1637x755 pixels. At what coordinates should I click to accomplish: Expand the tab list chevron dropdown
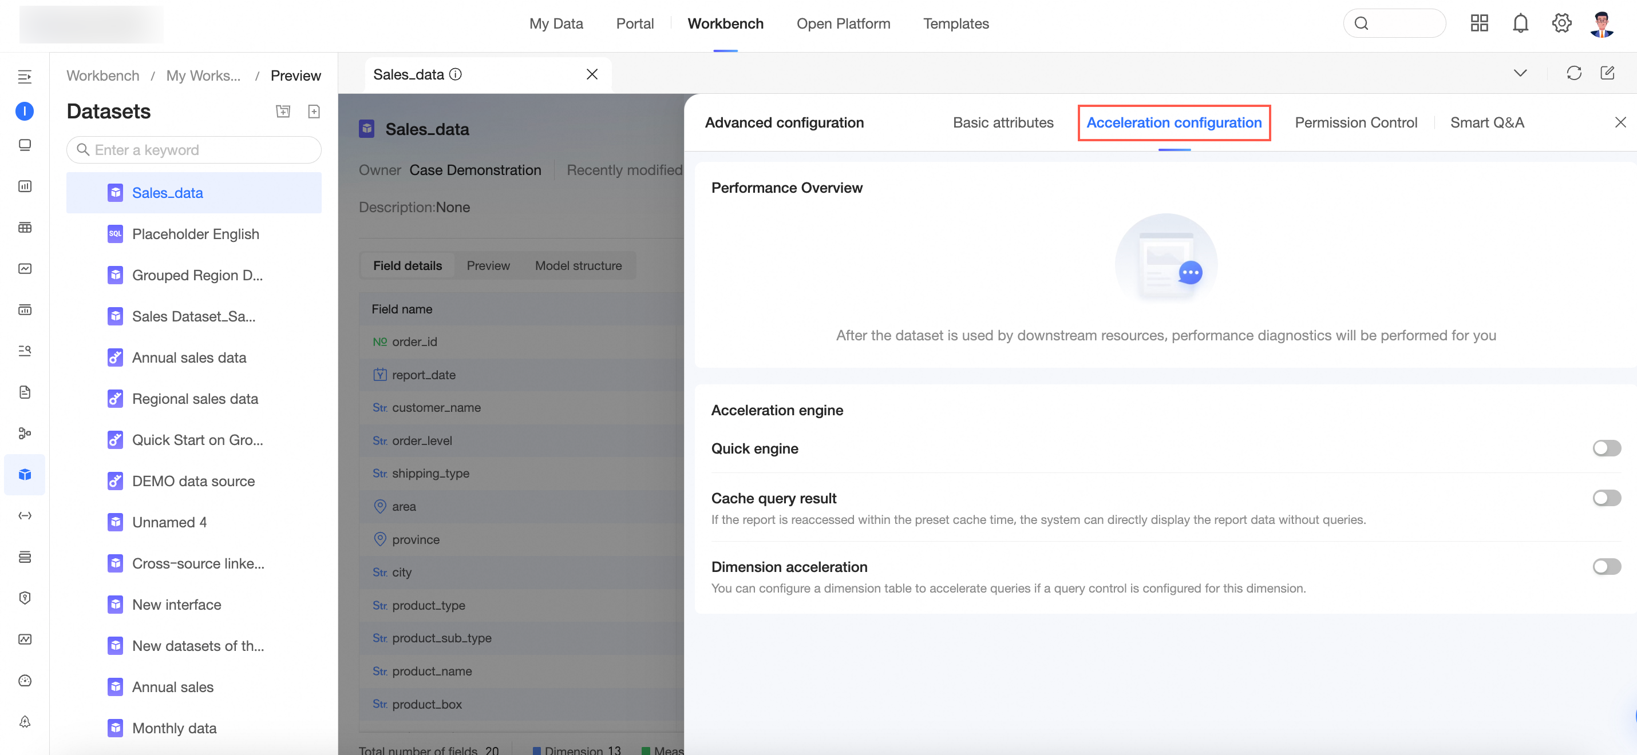[1520, 73]
